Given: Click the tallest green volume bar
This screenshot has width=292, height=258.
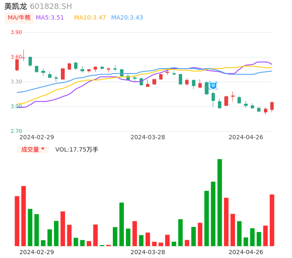Looking at the screenshot, I should point(220,202).
